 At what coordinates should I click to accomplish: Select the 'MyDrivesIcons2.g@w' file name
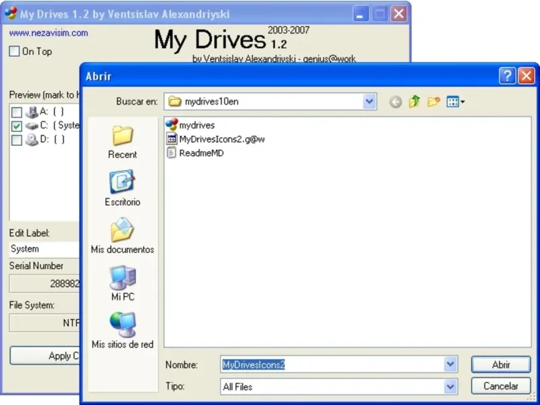click(222, 139)
